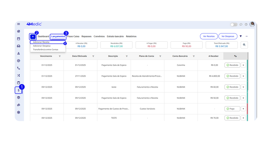Click the phone icon in sidebar

[19, 68]
